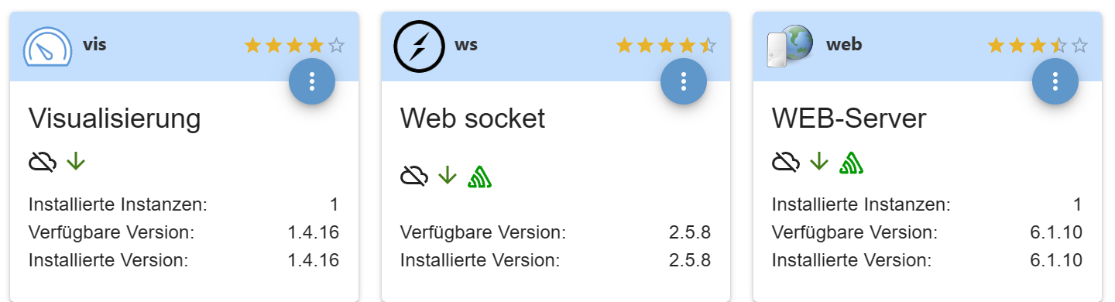Screen dimensions: 1115x302
Task: Click the green download arrow under Visualisierung
Action: tap(76, 161)
